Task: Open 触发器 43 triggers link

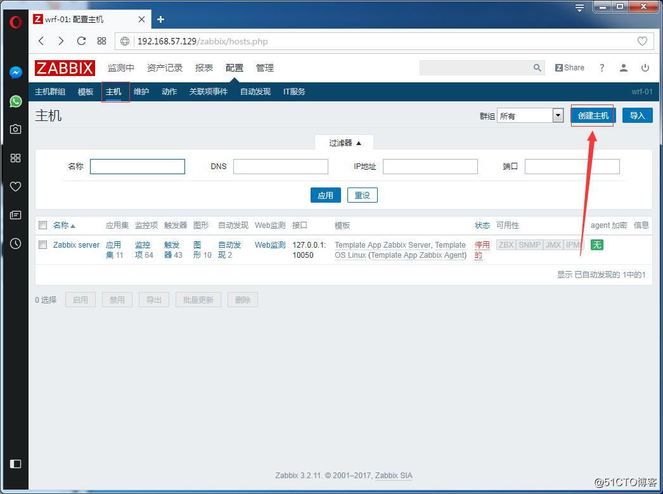Action: [x=173, y=250]
